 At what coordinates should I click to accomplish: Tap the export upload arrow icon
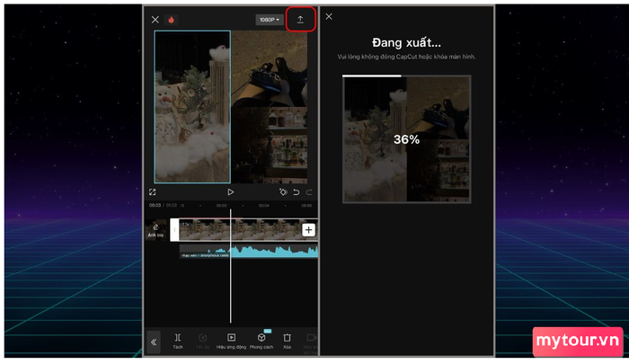[x=300, y=20]
